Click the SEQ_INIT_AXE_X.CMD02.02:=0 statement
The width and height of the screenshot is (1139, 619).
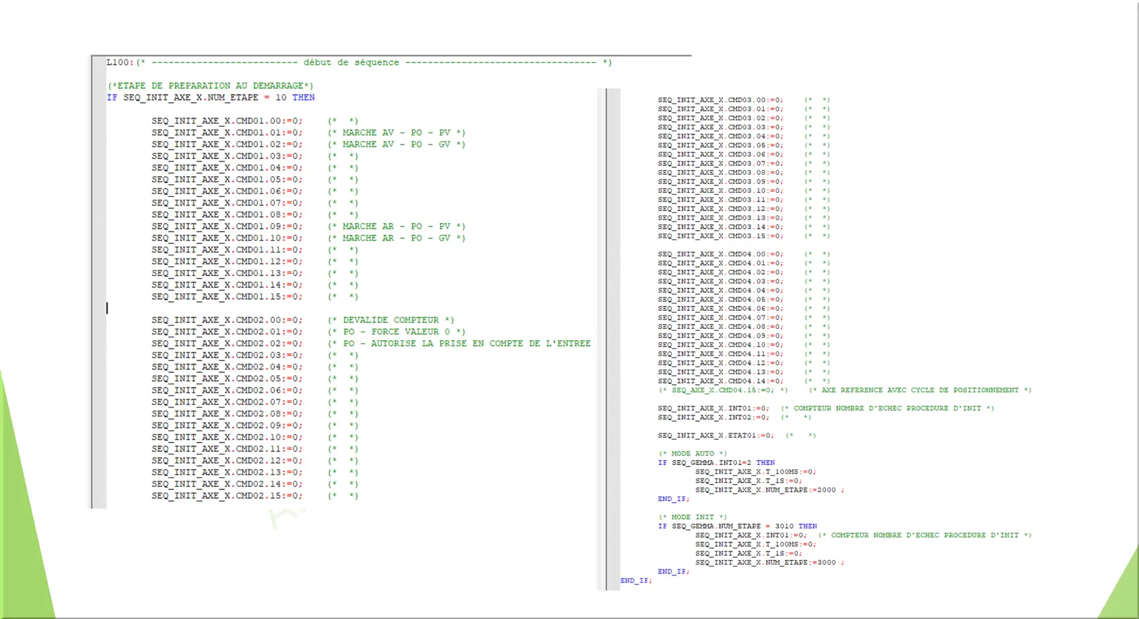[227, 344]
